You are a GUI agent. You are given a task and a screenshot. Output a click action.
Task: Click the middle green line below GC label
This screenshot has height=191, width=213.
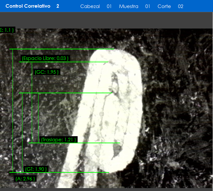click(x=64, y=93)
